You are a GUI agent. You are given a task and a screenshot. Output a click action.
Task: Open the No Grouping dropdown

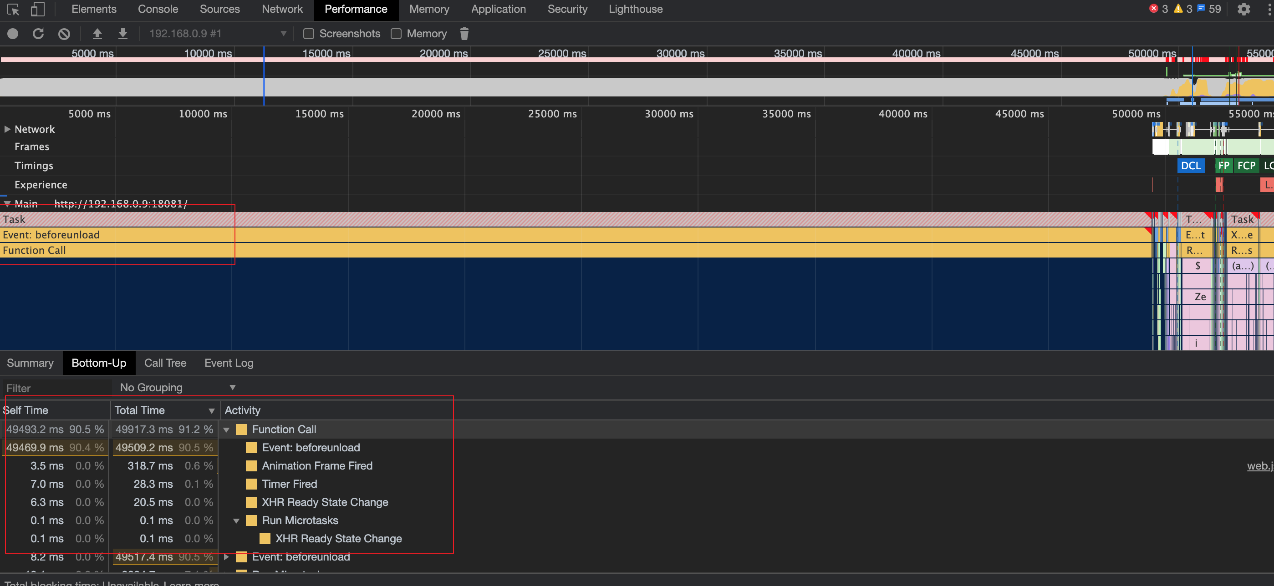tap(178, 387)
